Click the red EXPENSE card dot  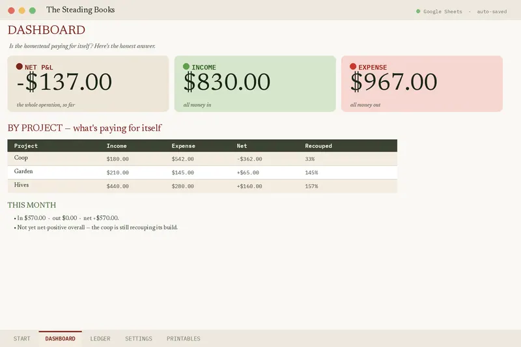click(353, 66)
